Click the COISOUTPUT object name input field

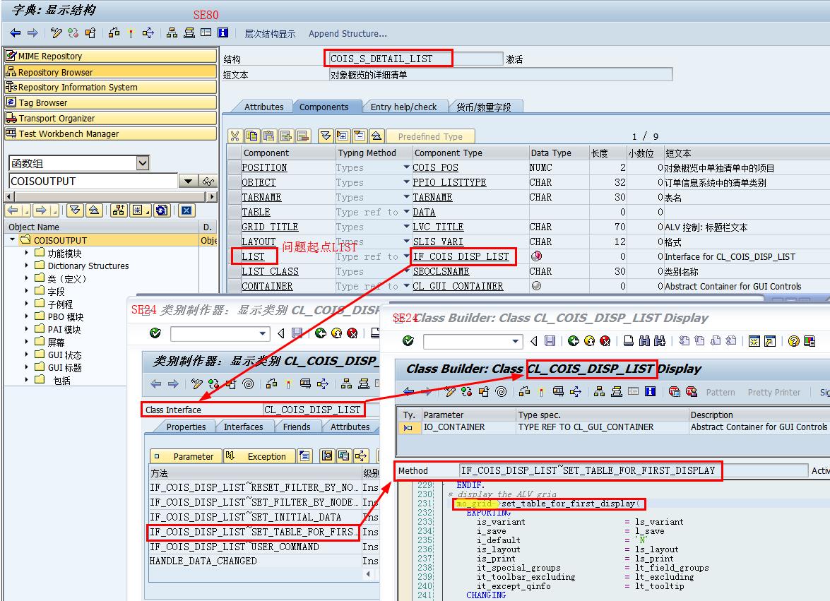(93, 181)
